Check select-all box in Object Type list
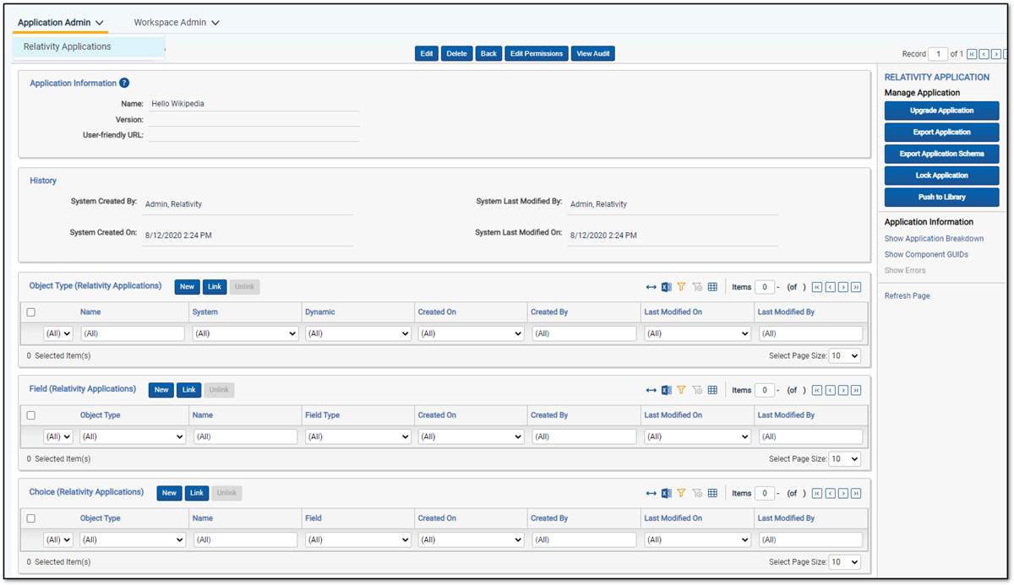The width and height of the screenshot is (1014, 585). coord(31,312)
